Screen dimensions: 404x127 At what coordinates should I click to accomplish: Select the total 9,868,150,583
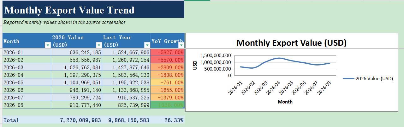[x=126, y=120]
